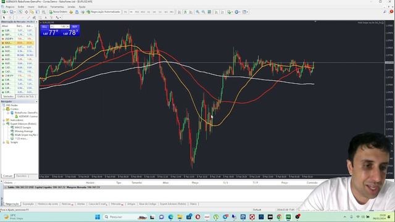
Task: Select Moving Average expert advisor
Action: (x=23, y=131)
